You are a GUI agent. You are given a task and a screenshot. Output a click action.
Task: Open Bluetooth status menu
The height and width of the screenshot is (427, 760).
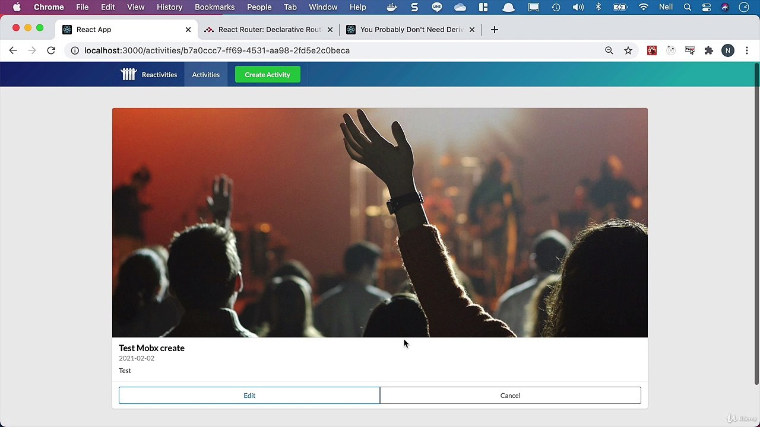pos(598,7)
